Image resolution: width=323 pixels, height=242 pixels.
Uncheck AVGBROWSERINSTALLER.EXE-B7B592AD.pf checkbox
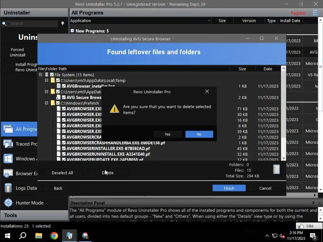pos(64,148)
